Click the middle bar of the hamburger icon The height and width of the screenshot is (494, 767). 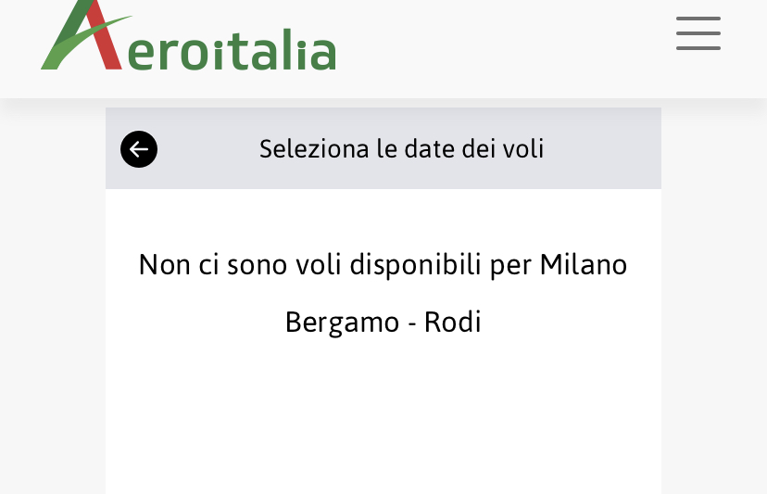[x=698, y=33]
